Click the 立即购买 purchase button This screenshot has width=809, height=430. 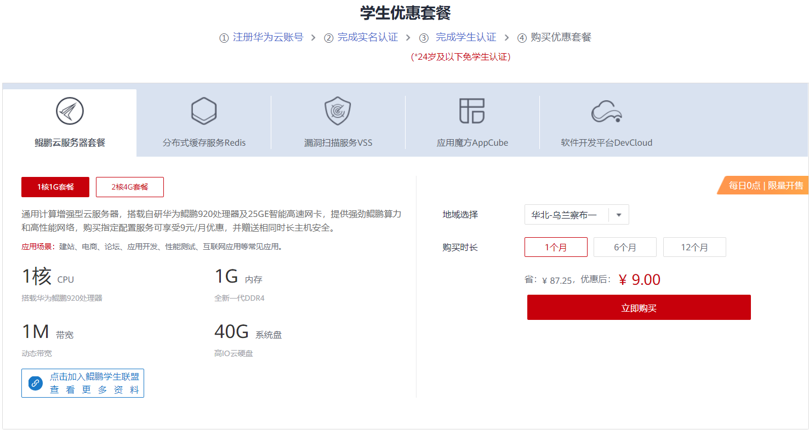(x=639, y=307)
